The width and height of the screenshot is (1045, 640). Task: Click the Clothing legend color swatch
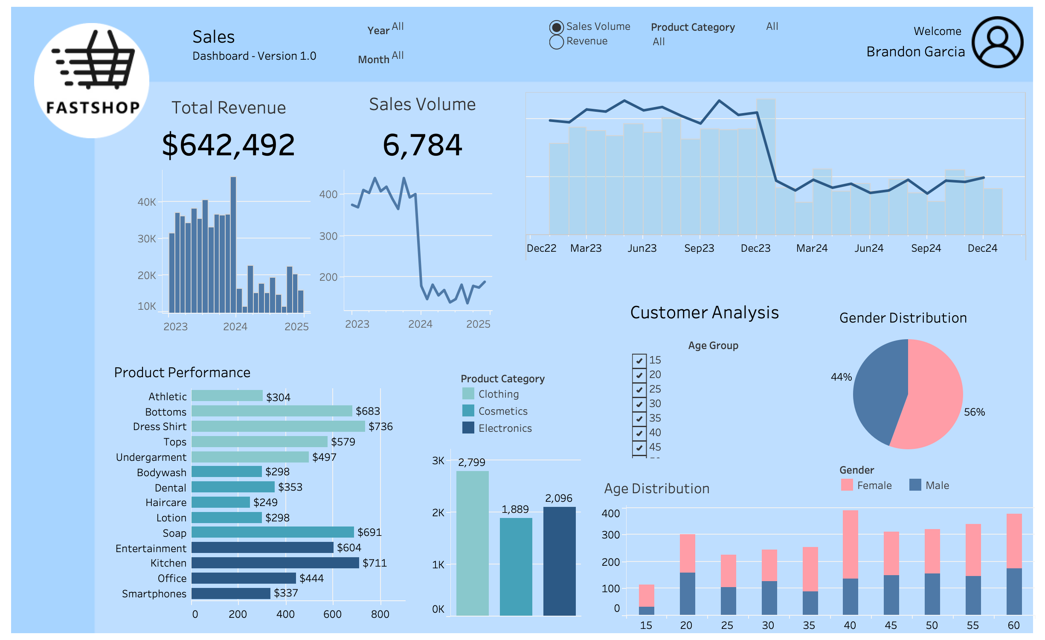(x=468, y=393)
